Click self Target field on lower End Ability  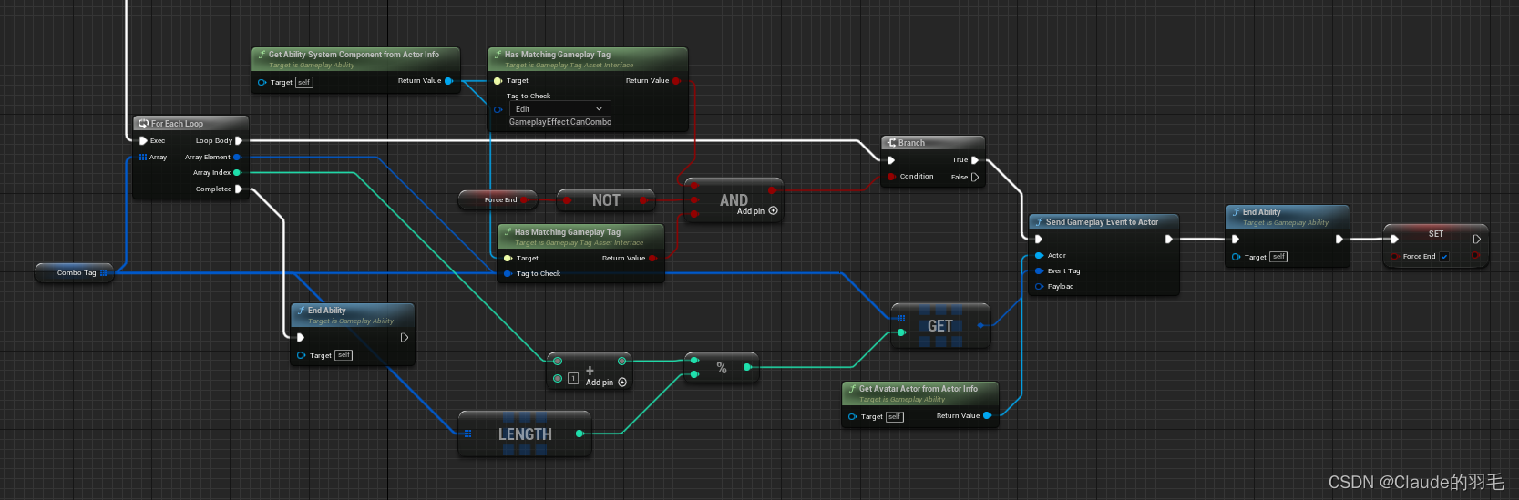344,355
